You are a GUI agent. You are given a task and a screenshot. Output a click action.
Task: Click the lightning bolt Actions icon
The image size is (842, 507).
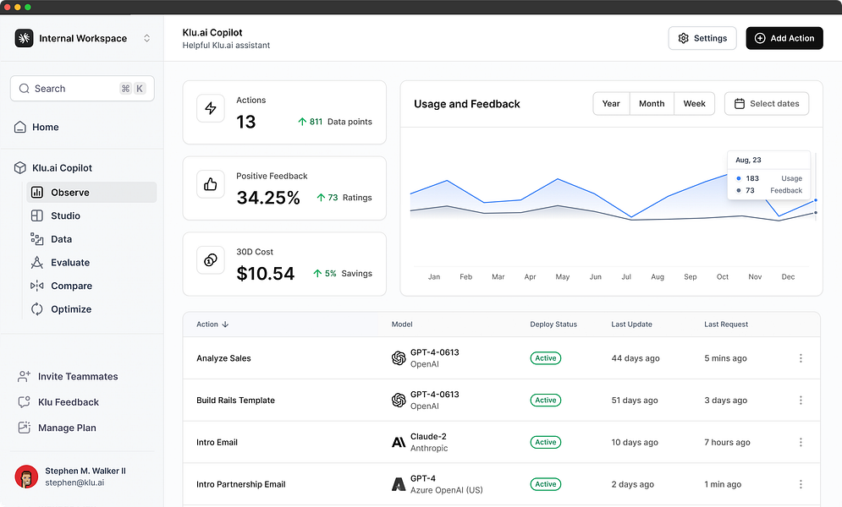click(x=211, y=108)
